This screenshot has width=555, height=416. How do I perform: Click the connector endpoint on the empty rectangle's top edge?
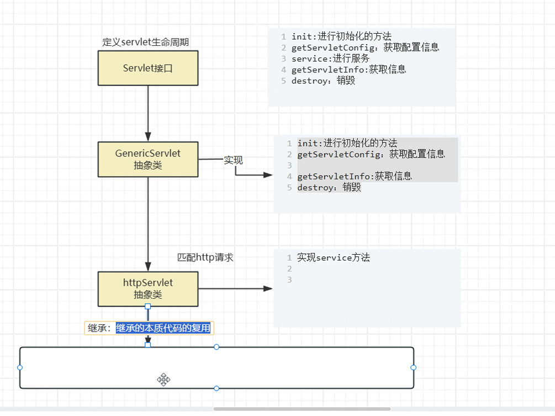148,345
